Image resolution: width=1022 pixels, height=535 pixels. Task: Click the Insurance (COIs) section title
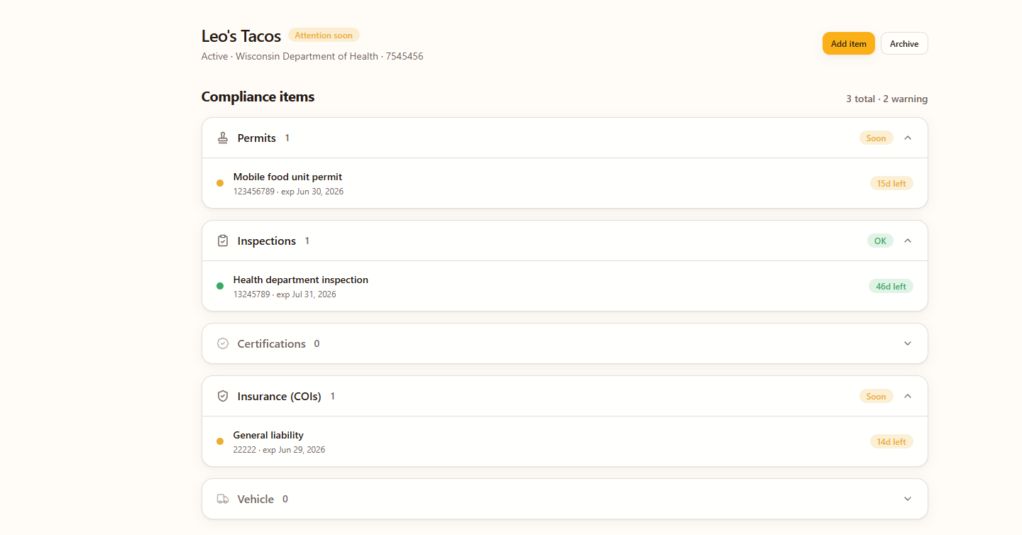pyautogui.click(x=280, y=397)
